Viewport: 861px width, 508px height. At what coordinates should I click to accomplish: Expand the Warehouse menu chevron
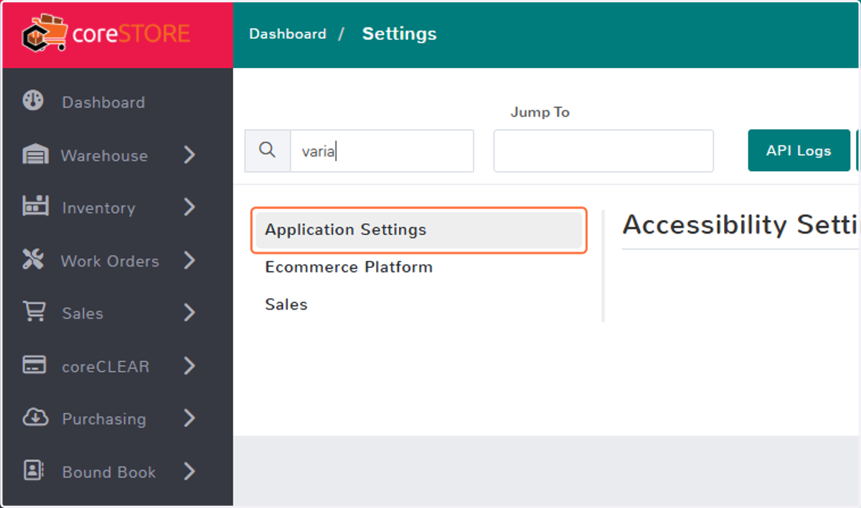189,155
